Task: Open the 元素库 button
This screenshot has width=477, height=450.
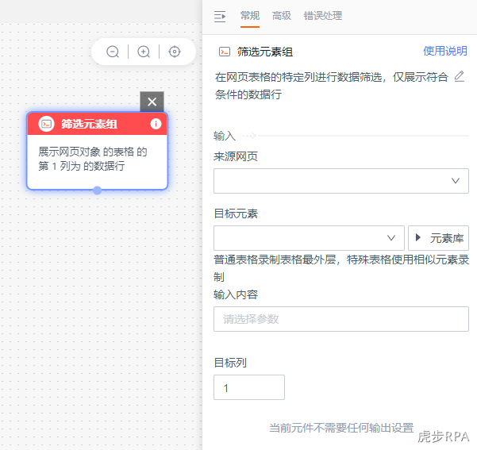Action: point(438,238)
